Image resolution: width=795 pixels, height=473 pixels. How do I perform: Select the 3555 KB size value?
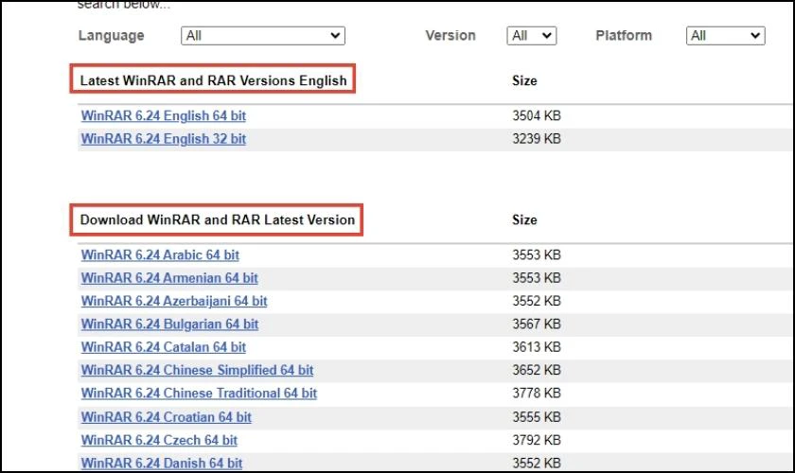pyautogui.click(x=537, y=417)
